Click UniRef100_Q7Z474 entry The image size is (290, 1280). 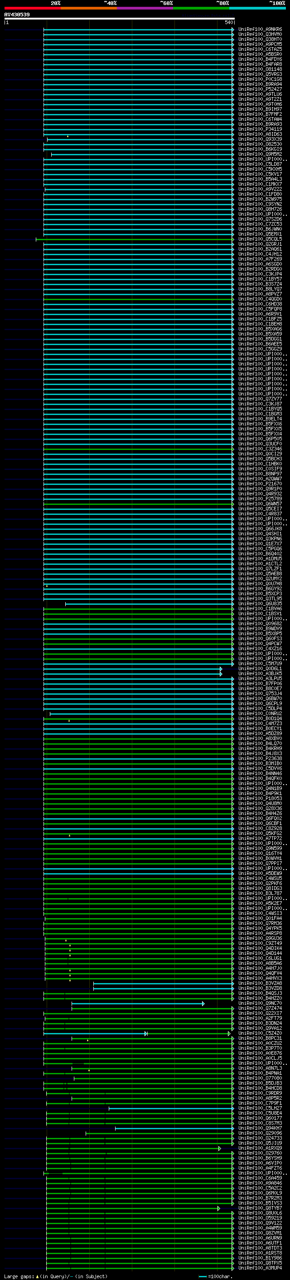[260, 1008]
